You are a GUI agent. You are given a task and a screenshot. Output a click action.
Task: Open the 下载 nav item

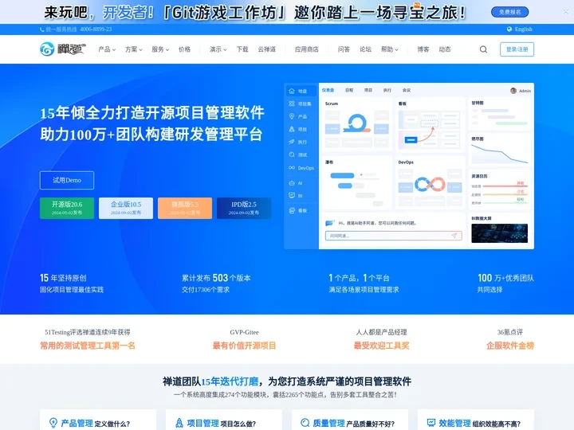(242, 49)
